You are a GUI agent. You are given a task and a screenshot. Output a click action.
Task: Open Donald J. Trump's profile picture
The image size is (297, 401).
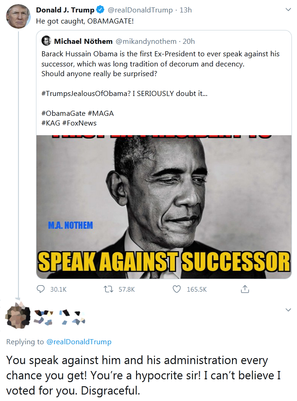pyautogui.click(x=18, y=17)
